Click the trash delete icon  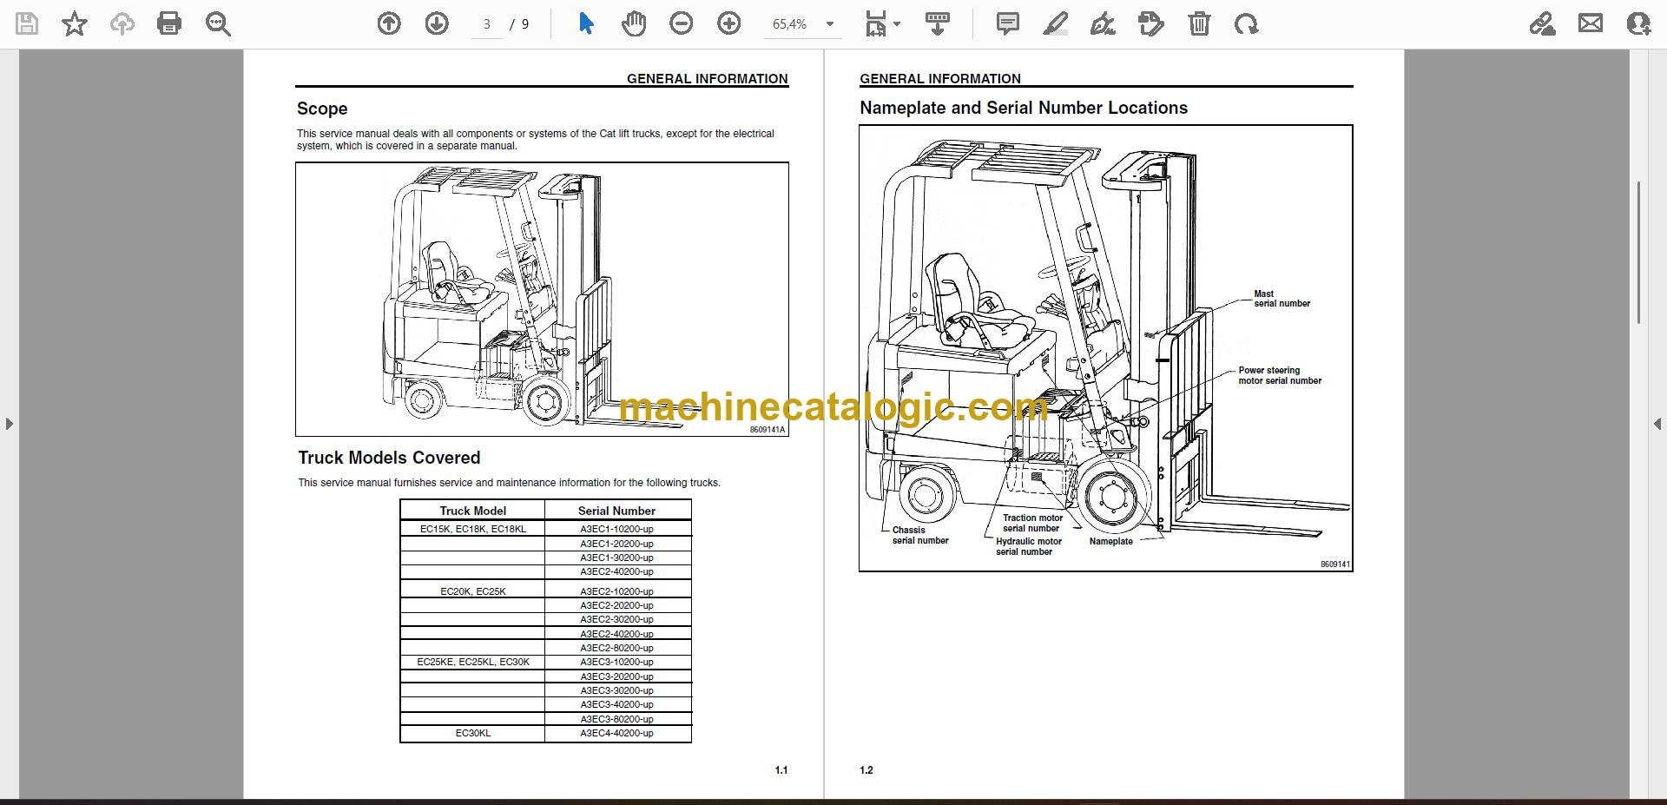click(1199, 24)
